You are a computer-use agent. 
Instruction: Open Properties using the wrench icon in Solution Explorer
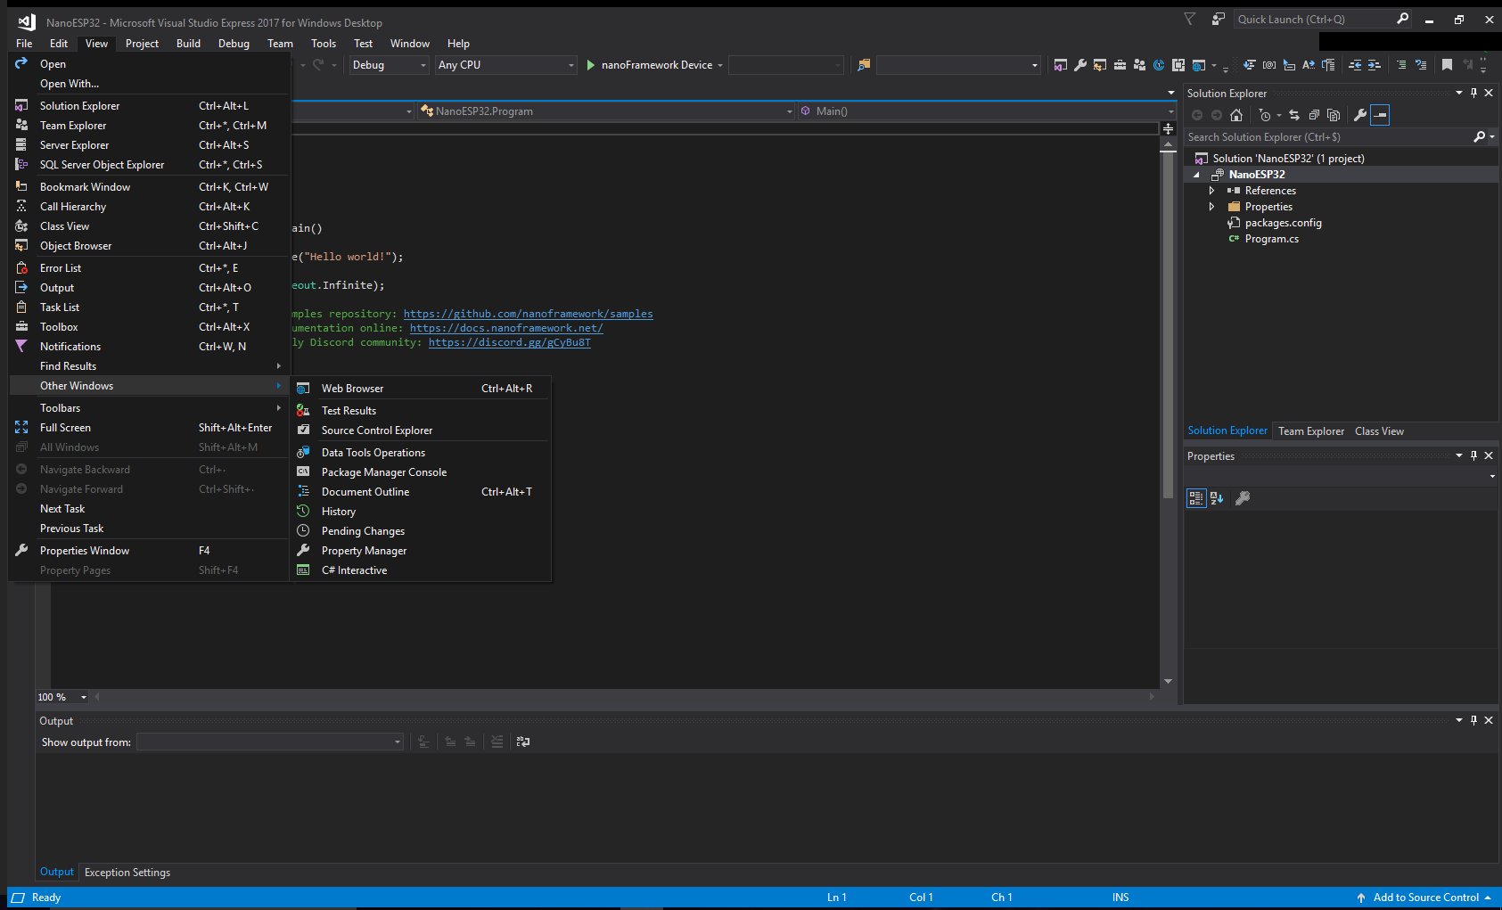click(x=1359, y=115)
